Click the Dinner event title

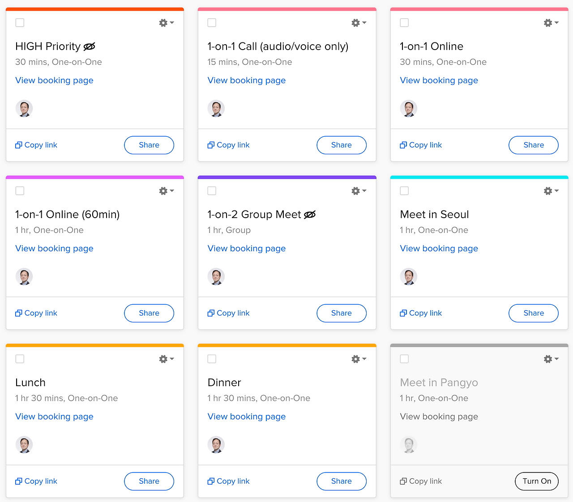point(224,383)
